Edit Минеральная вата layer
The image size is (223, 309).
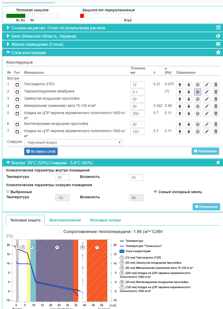207,106
